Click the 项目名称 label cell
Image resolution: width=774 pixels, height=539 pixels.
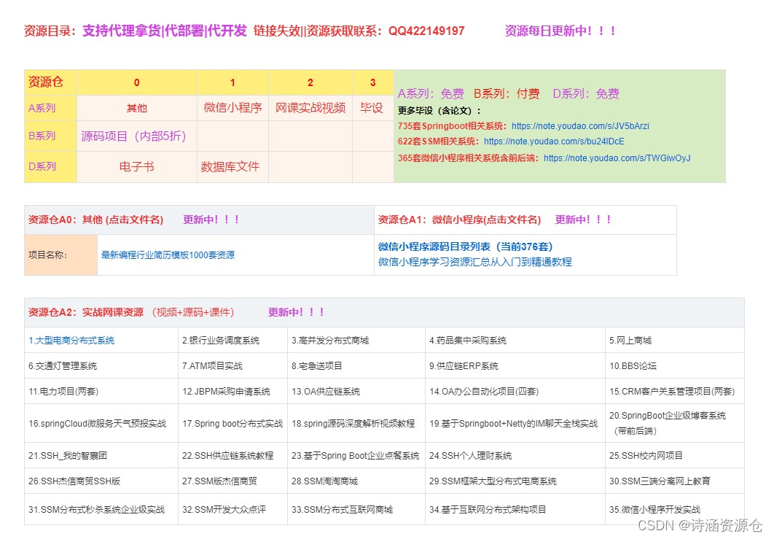pos(60,255)
